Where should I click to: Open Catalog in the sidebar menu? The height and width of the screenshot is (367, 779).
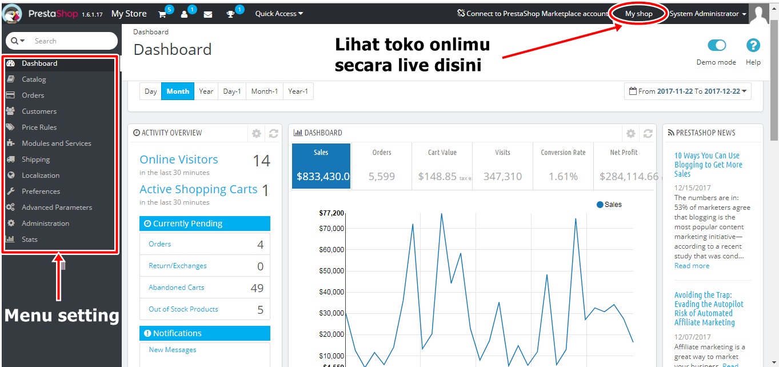coord(34,79)
